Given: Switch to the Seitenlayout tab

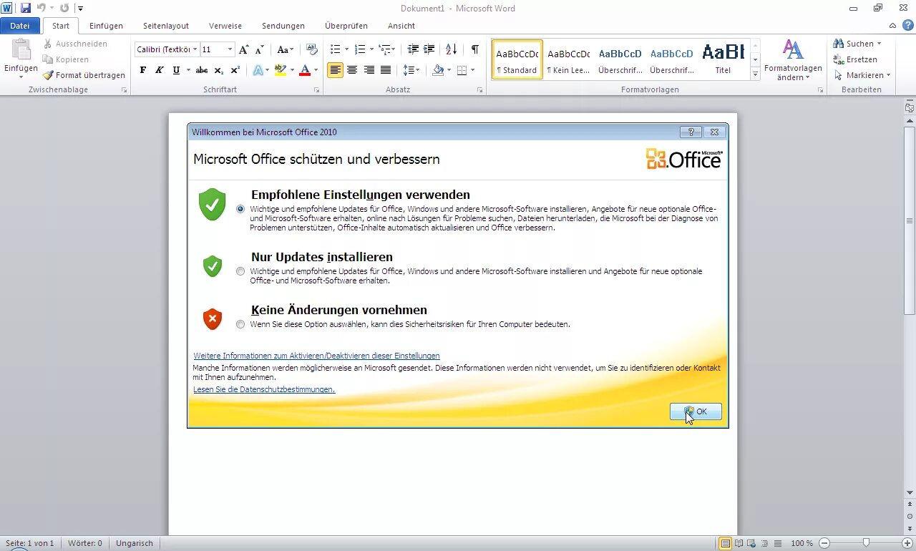Looking at the screenshot, I should tap(166, 26).
